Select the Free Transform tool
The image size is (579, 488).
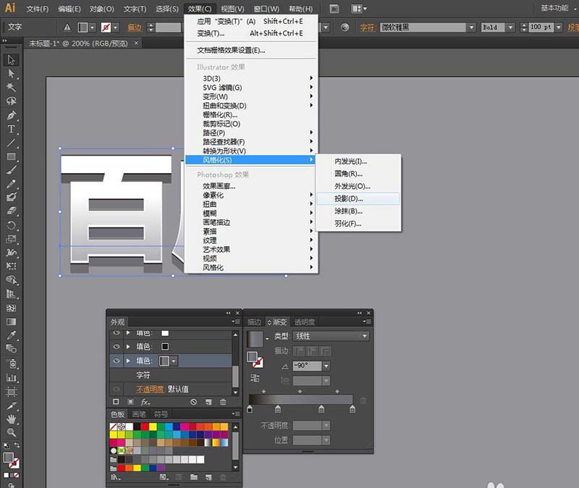[x=11, y=266]
